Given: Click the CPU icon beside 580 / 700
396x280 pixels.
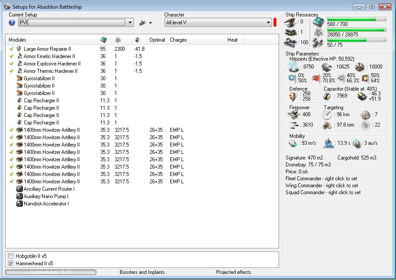Looking at the screenshot, I should (318, 22).
